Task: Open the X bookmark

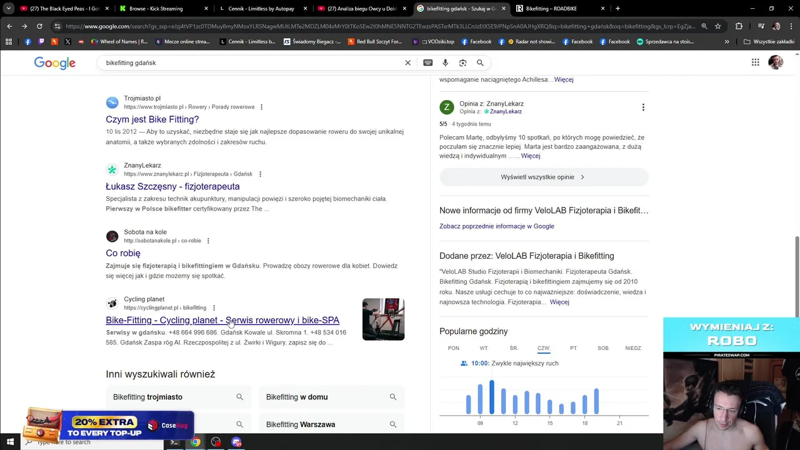Action: pos(67,42)
